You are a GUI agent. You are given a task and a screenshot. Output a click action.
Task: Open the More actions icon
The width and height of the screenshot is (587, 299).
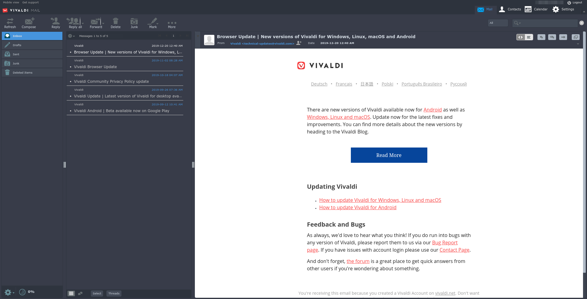pos(172,23)
